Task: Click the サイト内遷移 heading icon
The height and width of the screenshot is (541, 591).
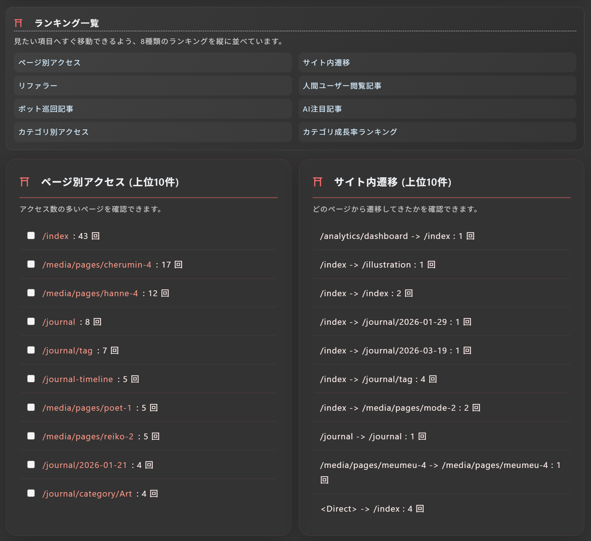Action: [318, 181]
